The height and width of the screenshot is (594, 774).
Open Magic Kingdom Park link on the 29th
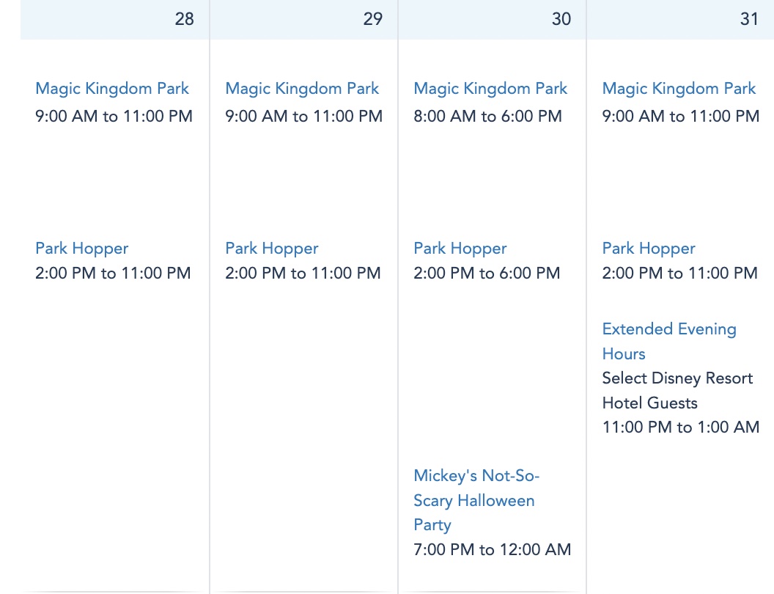(x=302, y=89)
